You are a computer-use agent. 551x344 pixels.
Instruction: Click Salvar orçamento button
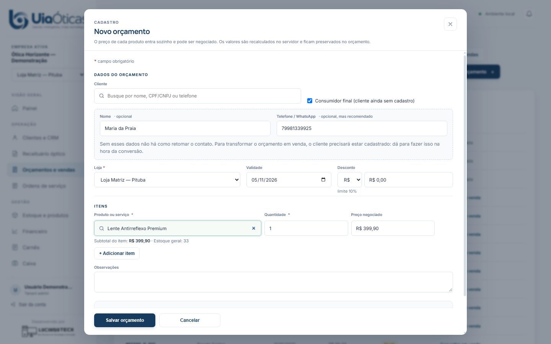tap(125, 320)
